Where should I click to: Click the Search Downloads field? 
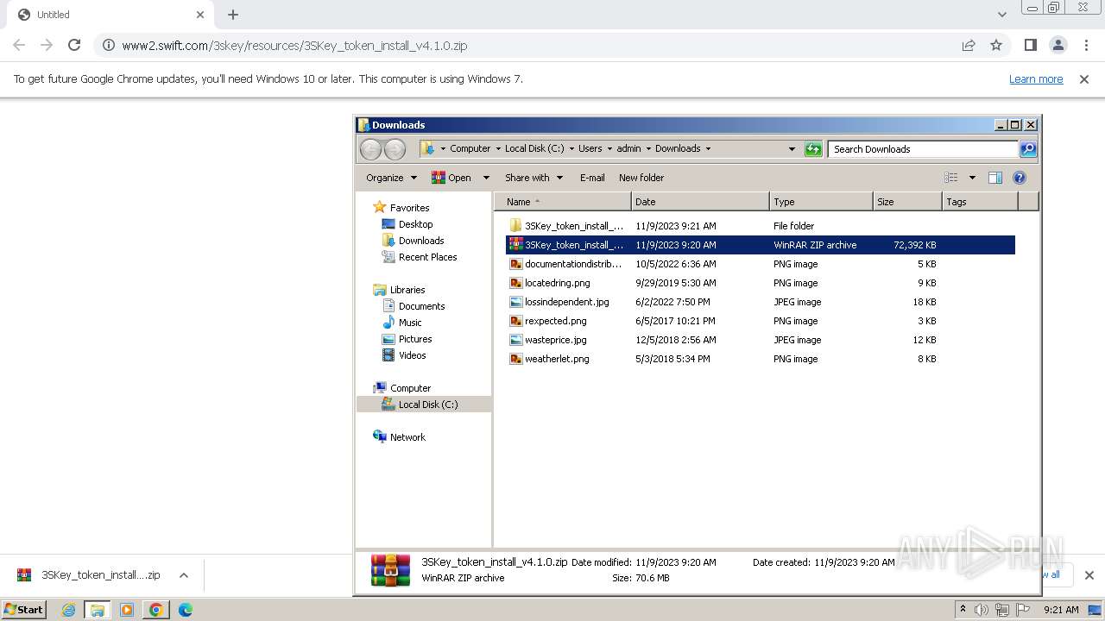click(x=923, y=149)
